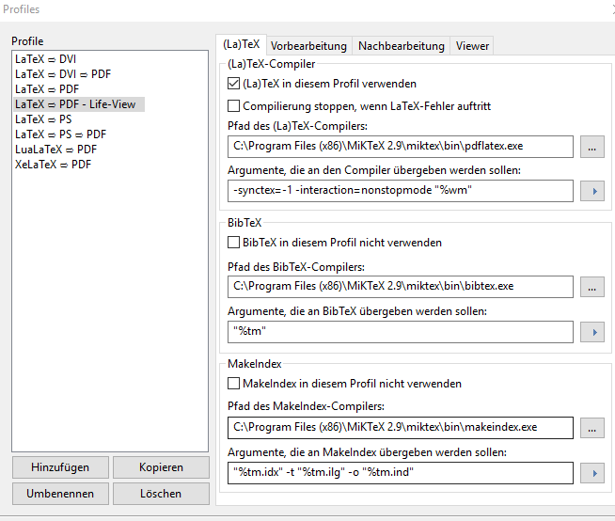615x521 pixels.
Task: Open placeholder arrow for LaTeX compiler arguments
Action: point(591,191)
